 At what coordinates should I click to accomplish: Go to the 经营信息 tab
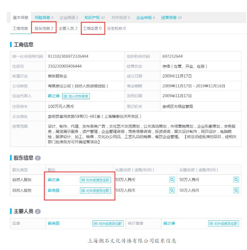(x=171, y=18)
